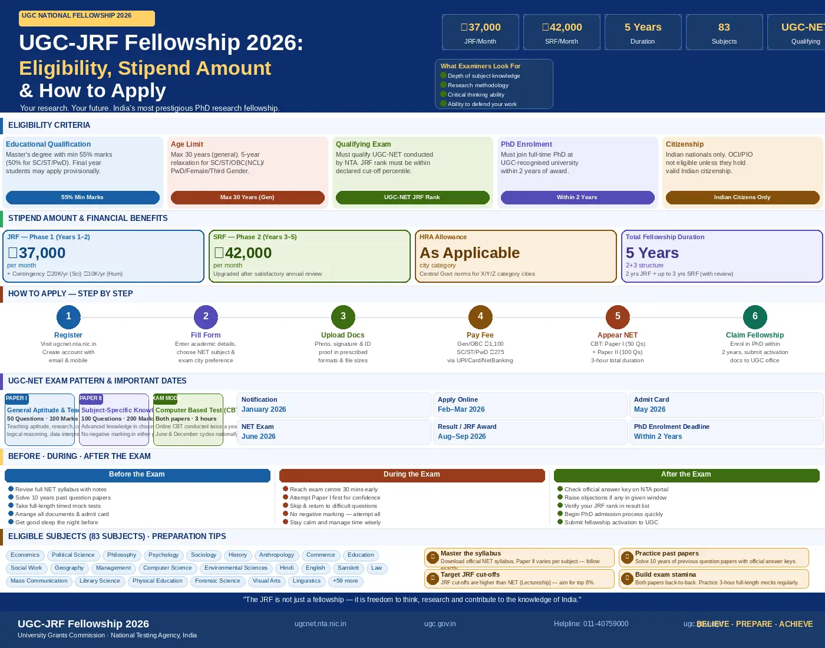This screenshot has height=648, width=825.
Task: Click the step 4 Pay Fee circle
Action: coord(480,316)
